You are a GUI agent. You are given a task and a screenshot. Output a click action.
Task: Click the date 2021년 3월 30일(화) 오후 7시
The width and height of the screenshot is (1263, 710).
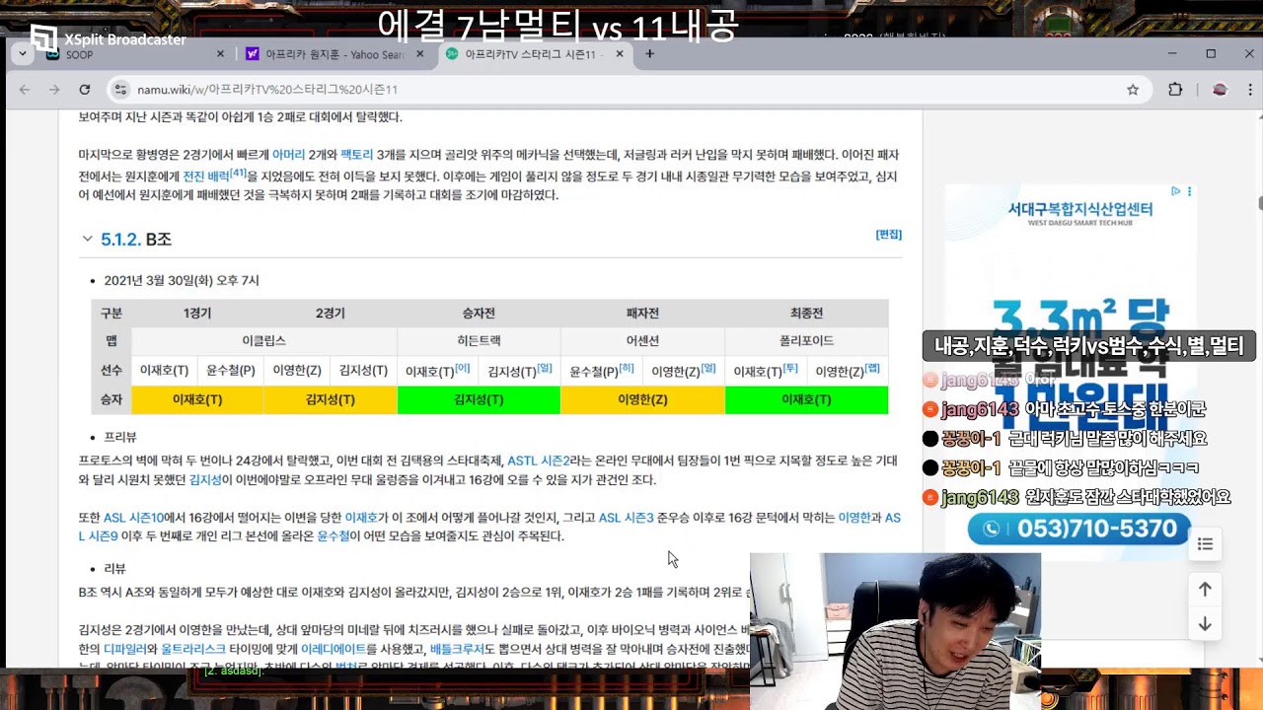pyautogui.click(x=182, y=281)
